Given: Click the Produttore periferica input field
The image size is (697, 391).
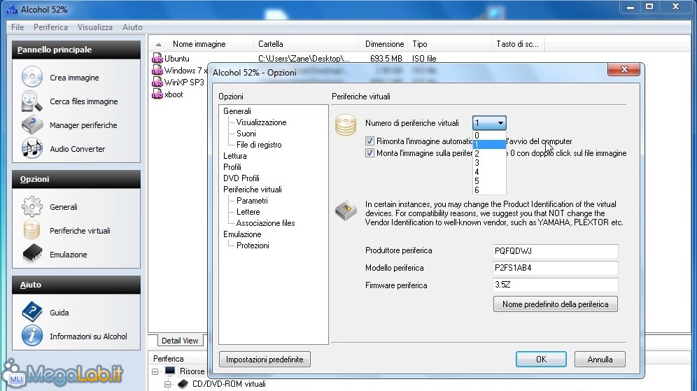Looking at the screenshot, I should click(x=555, y=251).
